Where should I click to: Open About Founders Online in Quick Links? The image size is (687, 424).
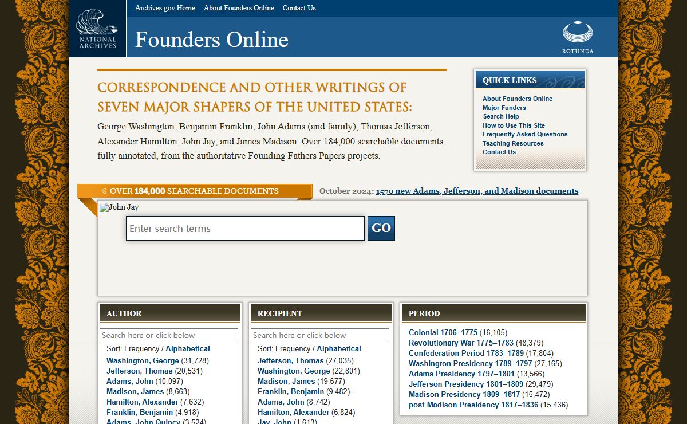click(518, 99)
